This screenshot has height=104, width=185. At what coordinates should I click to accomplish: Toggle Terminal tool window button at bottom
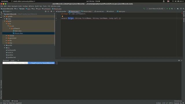[x=15, y=101]
